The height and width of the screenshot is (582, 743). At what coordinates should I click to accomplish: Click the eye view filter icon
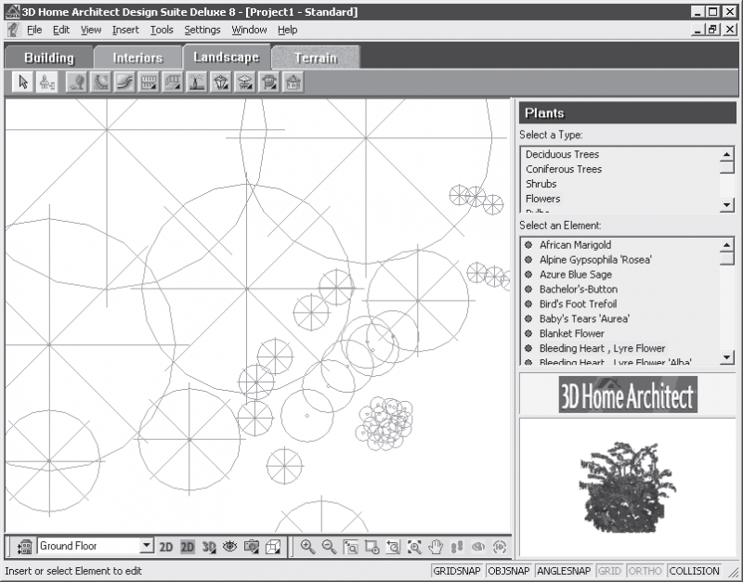point(229,547)
